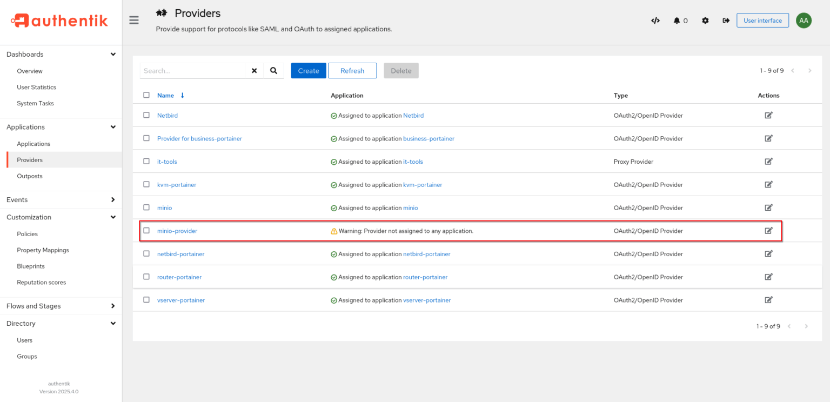This screenshot has width=830, height=402.
Task: Open the system settings gear
Action: [705, 20]
